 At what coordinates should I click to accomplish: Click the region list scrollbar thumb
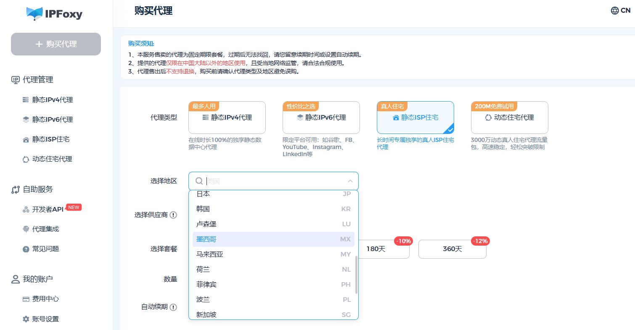click(357, 275)
